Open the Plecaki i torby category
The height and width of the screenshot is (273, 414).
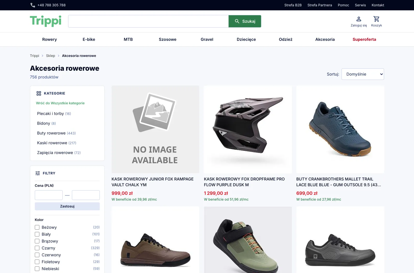(x=54, y=113)
